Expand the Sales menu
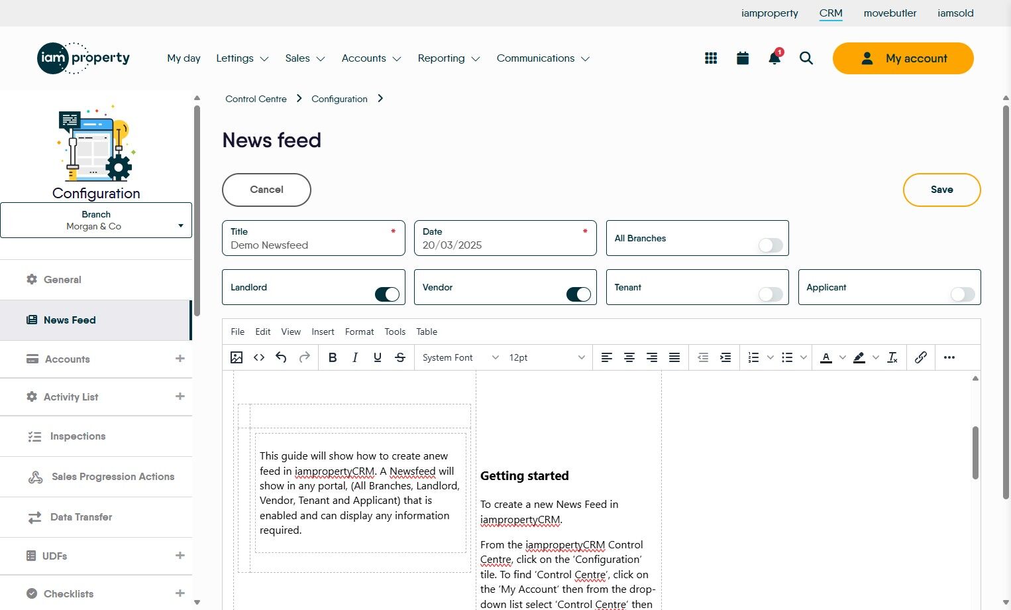This screenshot has width=1011, height=610. pos(305,58)
